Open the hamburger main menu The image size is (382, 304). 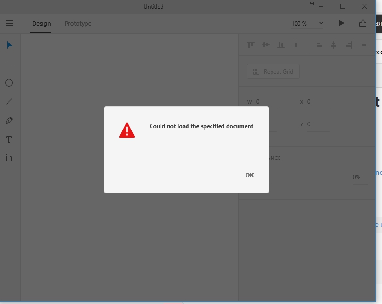tap(9, 23)
